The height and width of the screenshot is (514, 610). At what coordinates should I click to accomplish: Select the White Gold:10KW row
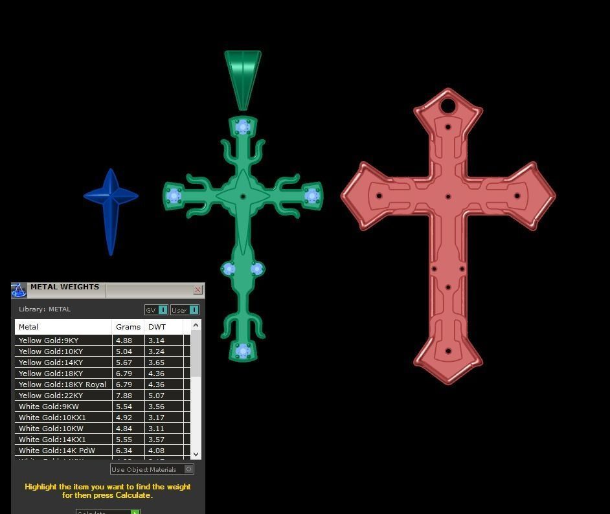click(102, 428)
